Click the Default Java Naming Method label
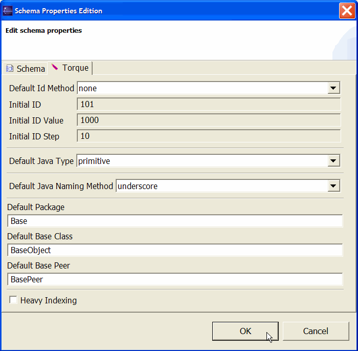 click(x=61, y=186)
